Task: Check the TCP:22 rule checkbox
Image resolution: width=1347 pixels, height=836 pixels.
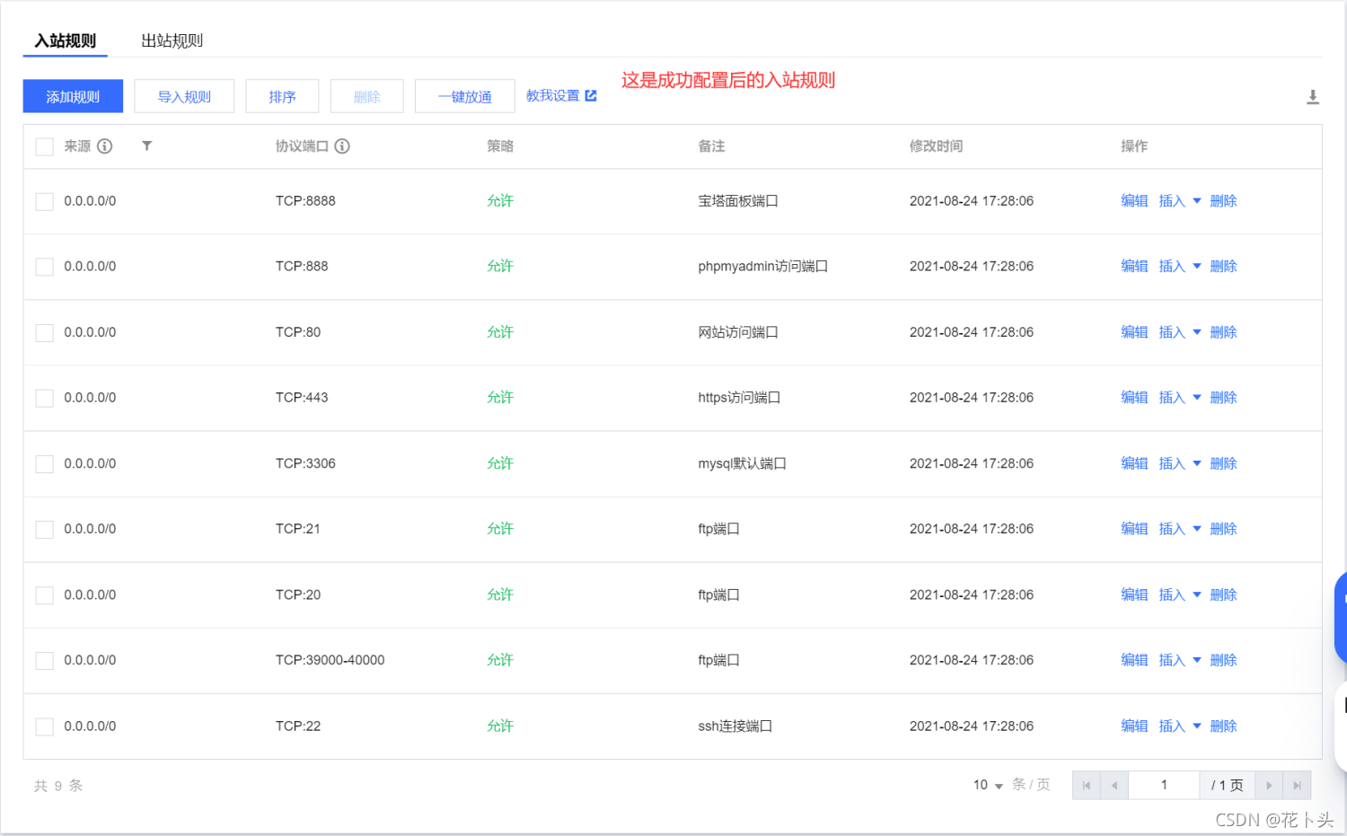Action: pos(44,726)
